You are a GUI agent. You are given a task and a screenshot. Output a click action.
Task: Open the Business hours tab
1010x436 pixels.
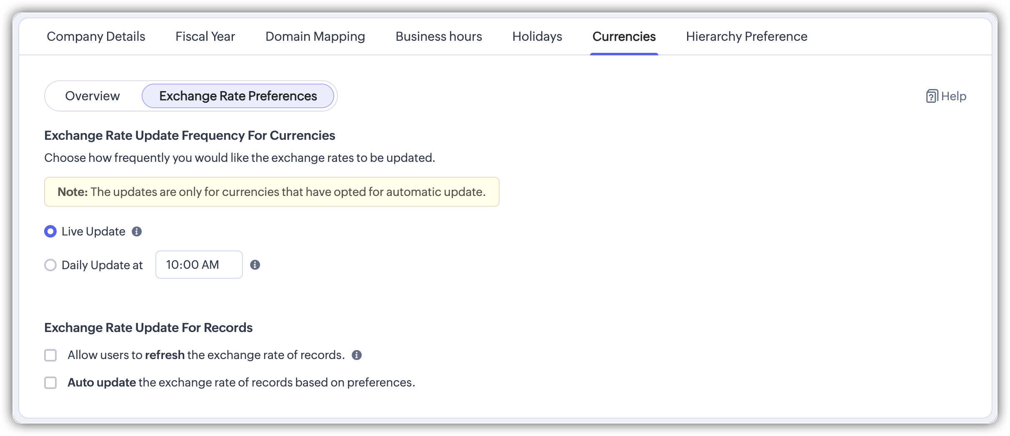(439, 37)
